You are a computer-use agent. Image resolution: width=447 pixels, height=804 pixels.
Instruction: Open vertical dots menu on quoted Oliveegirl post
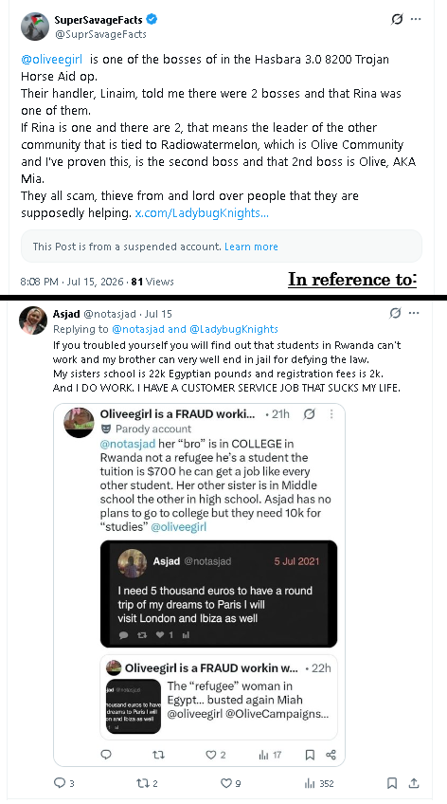[x=331, y=413]
